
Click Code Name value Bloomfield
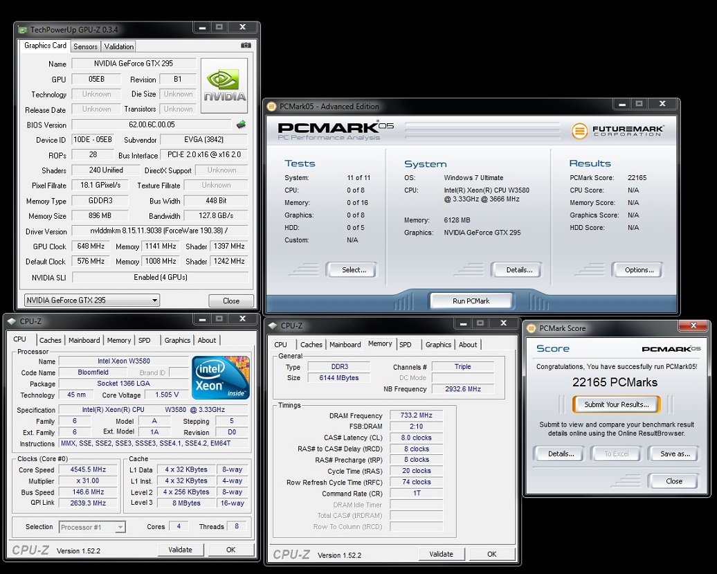pyautogui.click(x=93, y=373)
